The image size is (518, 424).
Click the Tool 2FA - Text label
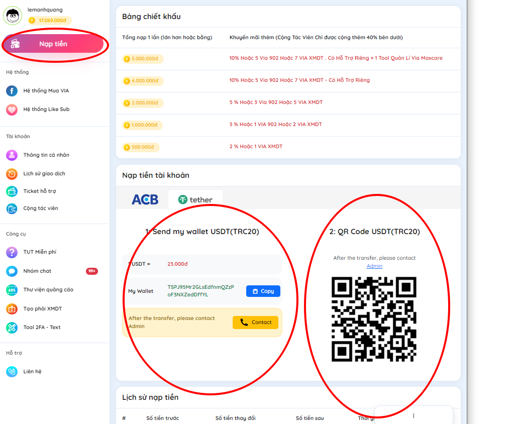(42, 327)
